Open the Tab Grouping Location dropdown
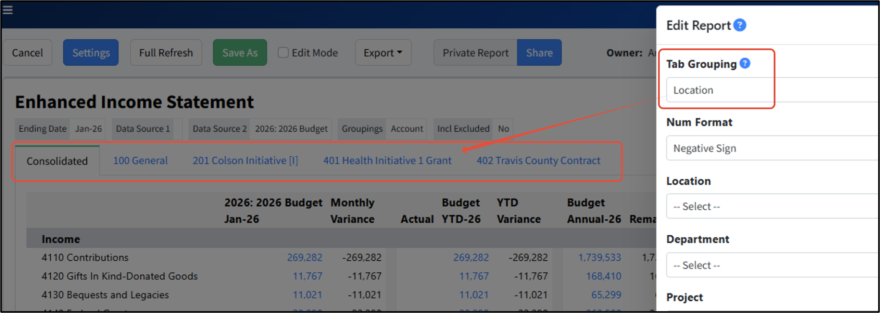880x313 pixels. tap(772, 90)
